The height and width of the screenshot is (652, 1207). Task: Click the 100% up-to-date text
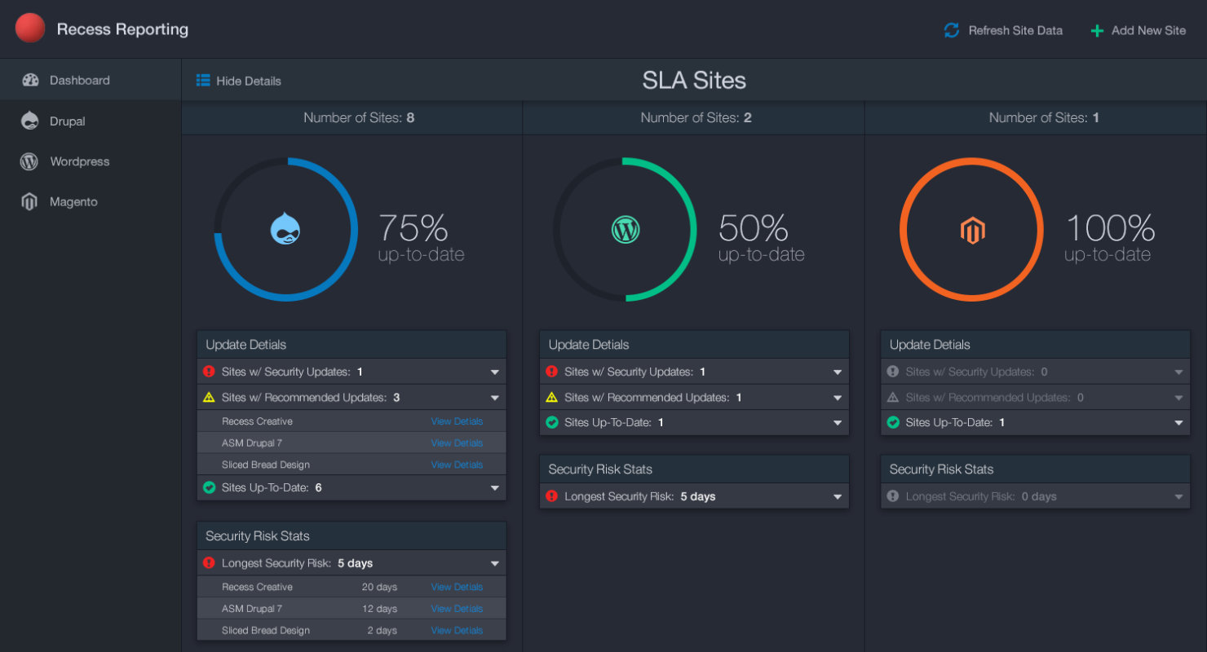point(1109,238)
